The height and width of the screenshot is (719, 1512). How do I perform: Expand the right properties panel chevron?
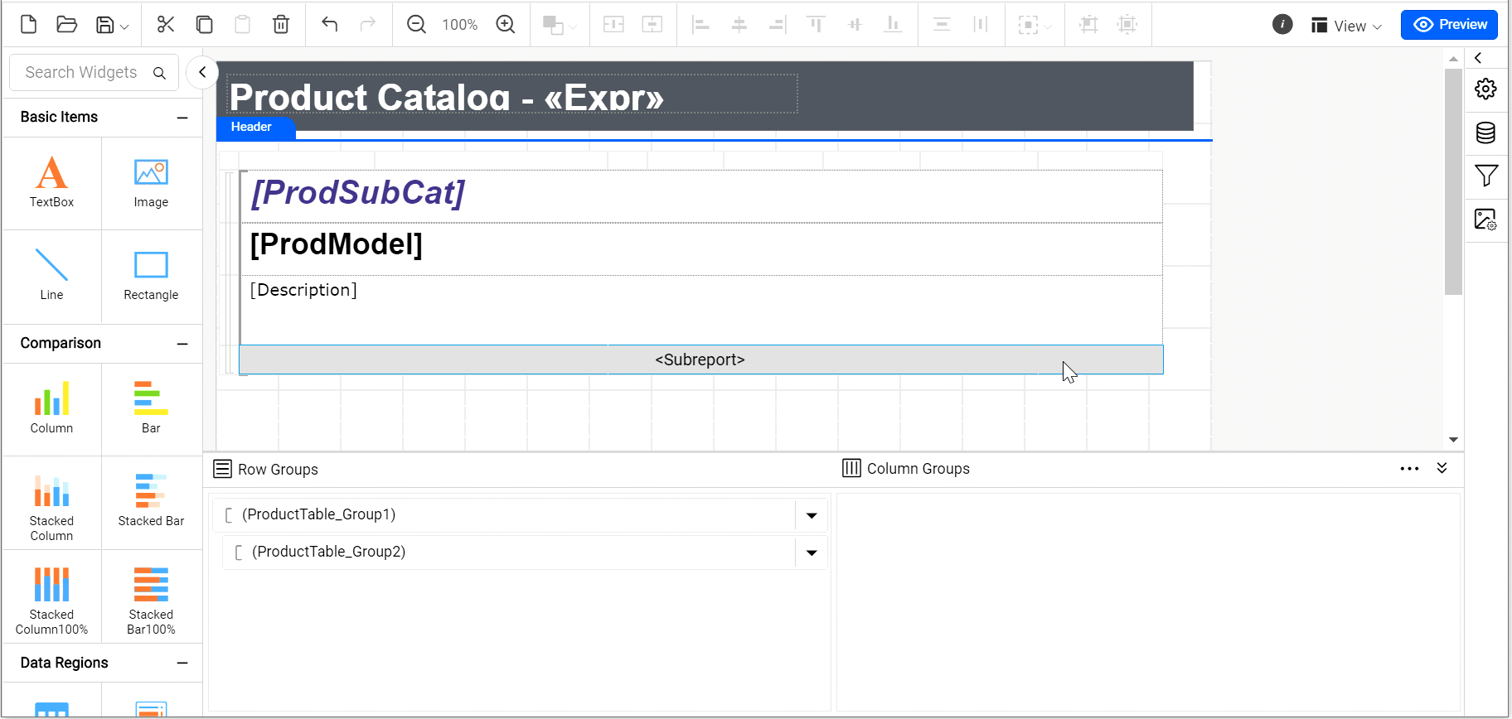click(1478, 58)
